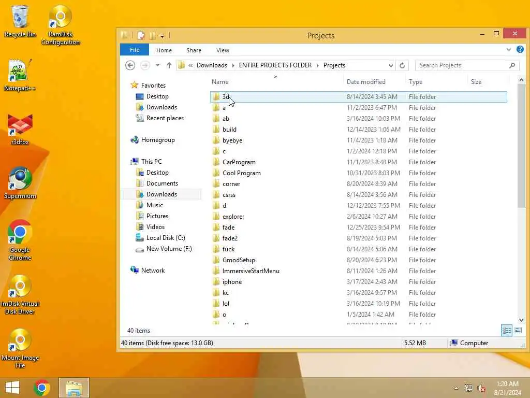Image resolution: width=530 pixels, height=398 pixels.
Task: Click ENTIRE PROJECTS FOLDER breadcrumb
Action: pyautogui.click(x=275, y=65)
